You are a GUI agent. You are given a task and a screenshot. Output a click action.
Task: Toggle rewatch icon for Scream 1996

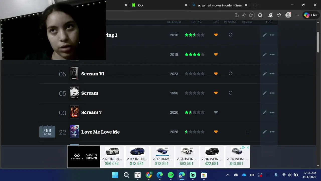[230, 93]
